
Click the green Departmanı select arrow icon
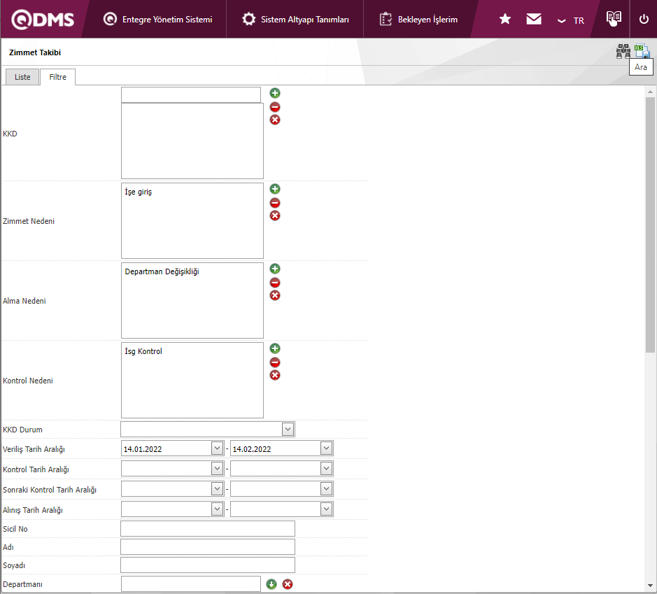point(271,584)
